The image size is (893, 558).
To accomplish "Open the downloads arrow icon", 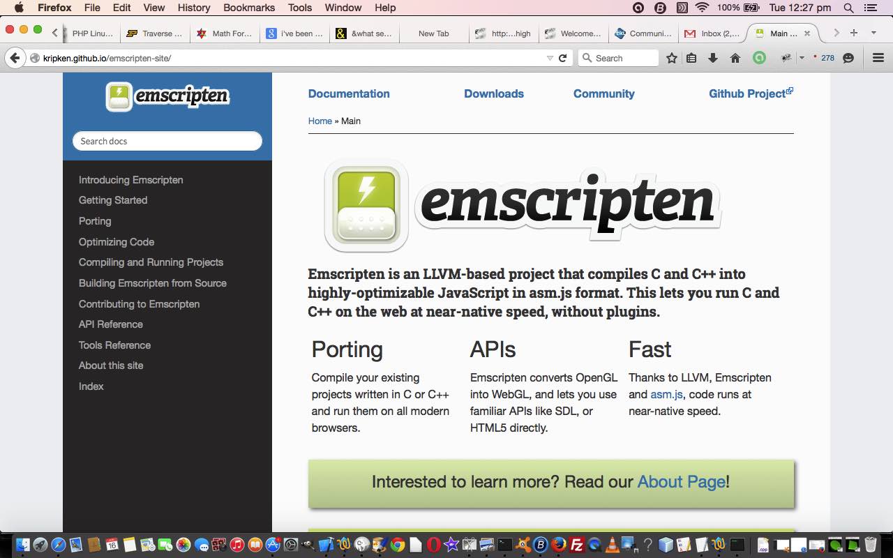I will point(713,58).
